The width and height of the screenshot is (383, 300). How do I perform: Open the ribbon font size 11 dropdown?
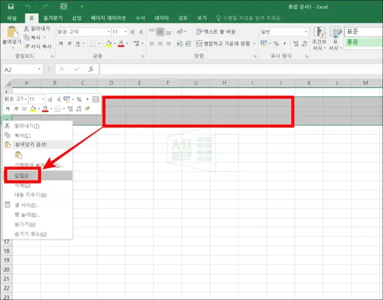point(125,32)
